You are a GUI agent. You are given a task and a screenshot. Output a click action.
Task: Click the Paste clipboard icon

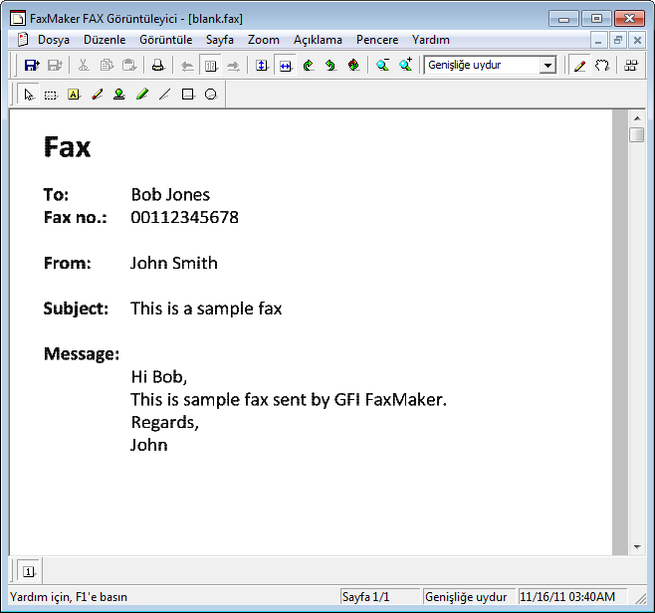point(129,65)
